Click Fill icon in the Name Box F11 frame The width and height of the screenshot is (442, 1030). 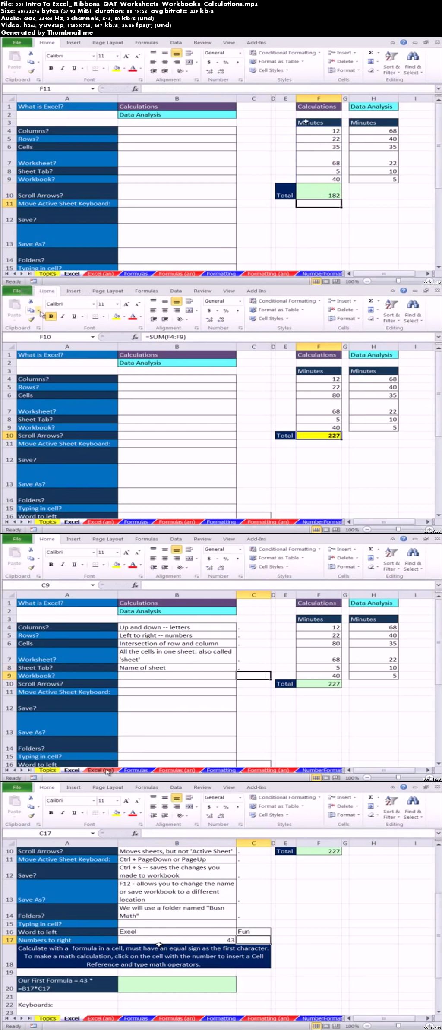(x=371, y=61)
